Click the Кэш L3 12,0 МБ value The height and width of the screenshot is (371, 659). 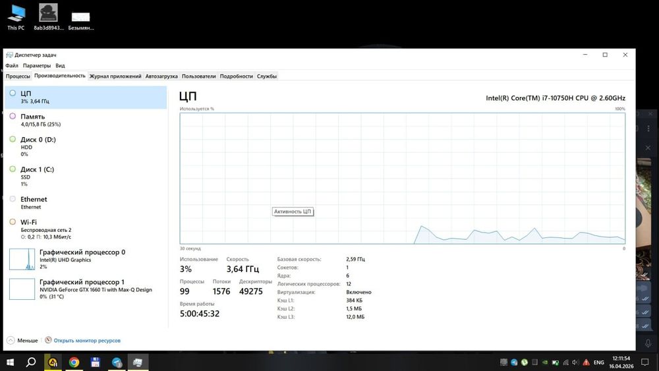pyautogui.click(x=355, y=317)
